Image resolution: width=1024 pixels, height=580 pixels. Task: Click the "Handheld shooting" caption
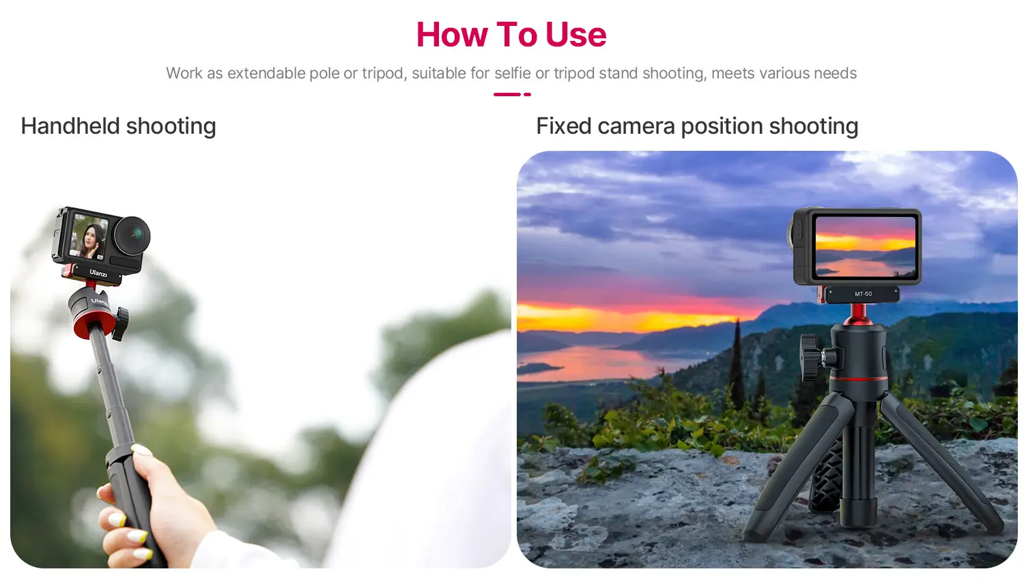point(118,126)
